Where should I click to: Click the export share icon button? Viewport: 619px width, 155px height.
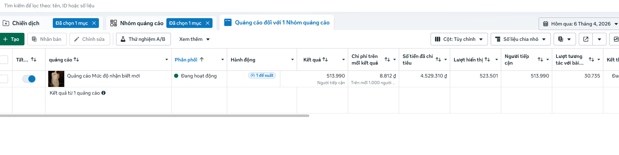click(586, 39)
